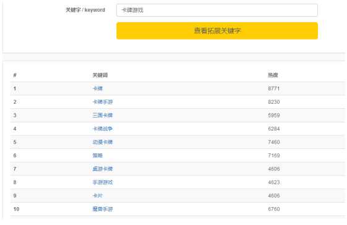Click the 热度 column header

click(x=273, y=75)
